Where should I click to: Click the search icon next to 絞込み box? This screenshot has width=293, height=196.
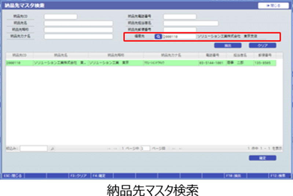pyautogui.click(x=52, y=149)
